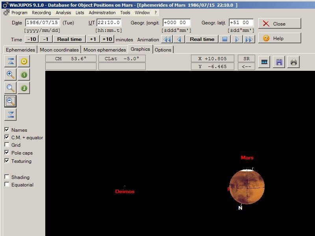This screenshot has height=236, width=315.
Task: Click the play forward animation button
Action: (x=237, y=39)
